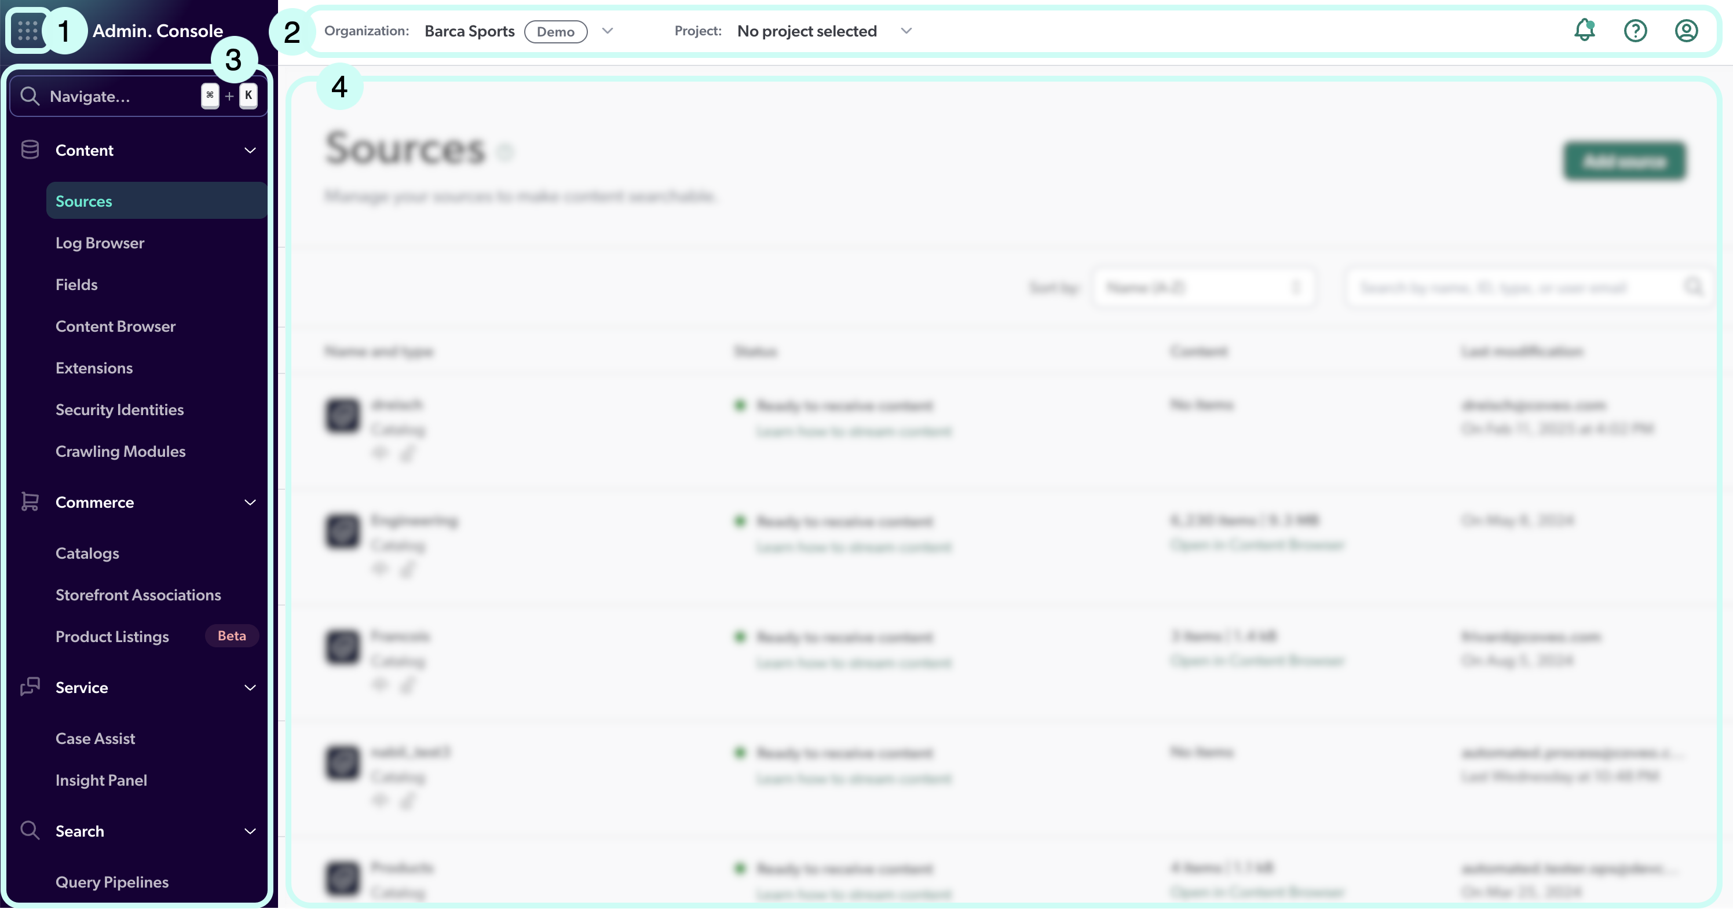Image resolution: width=1733 pixels, height=909 pixels.
Task: Open Case Assist page
Action: coord(96,738)
